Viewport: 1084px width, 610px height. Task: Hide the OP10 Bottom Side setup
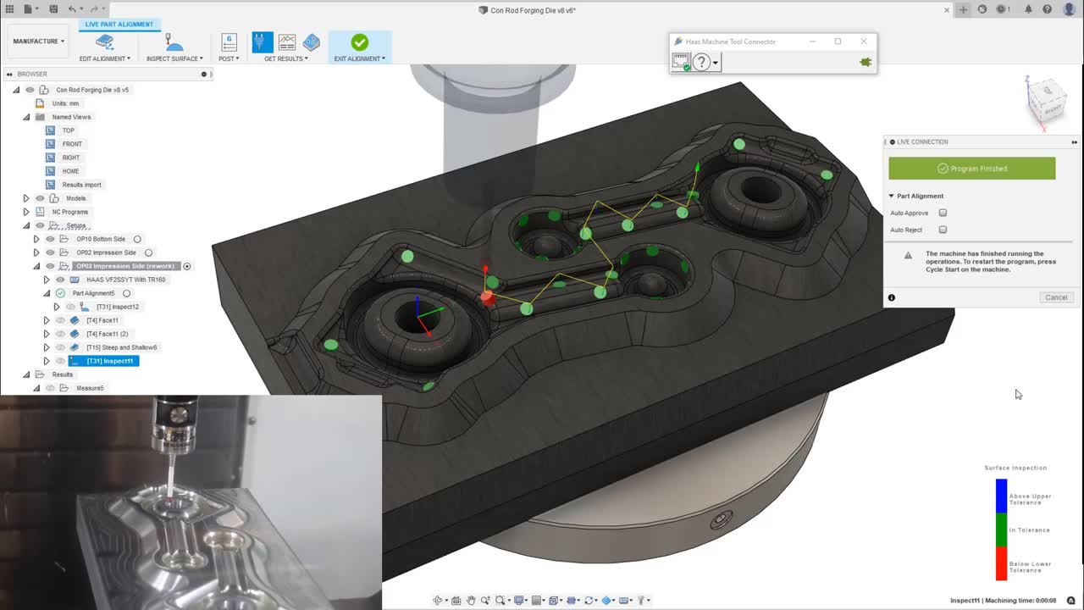tap(50, 239)
